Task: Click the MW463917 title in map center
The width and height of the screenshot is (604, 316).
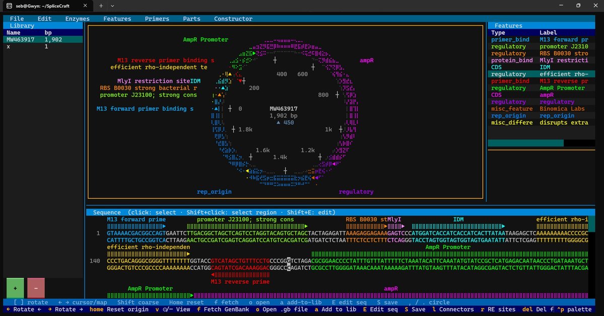Action: tap(283, 109)
